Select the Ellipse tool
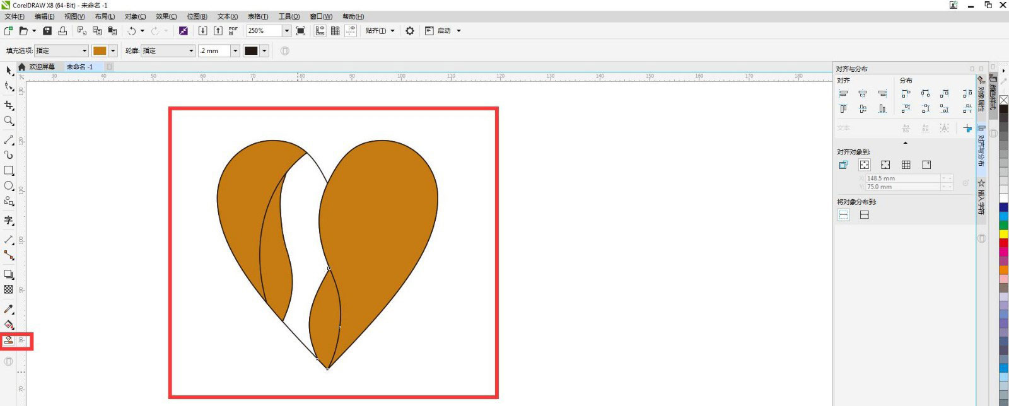Image resolution: width=1009 pixels, height=406 pixels. click(x=9, y=186)
